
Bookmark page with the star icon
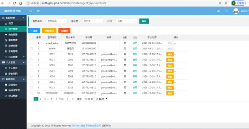tap(226, 3)
